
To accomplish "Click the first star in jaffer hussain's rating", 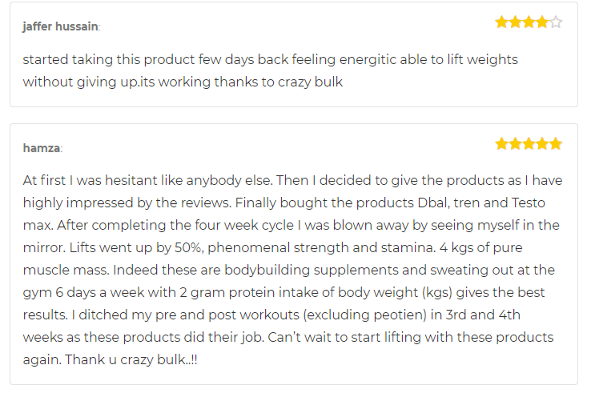I will [x=501, y=22].
